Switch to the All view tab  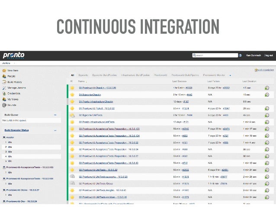point(73,75)
